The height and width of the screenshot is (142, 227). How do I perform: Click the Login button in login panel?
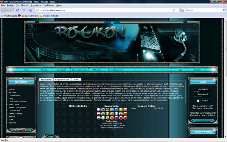(205, 101)
